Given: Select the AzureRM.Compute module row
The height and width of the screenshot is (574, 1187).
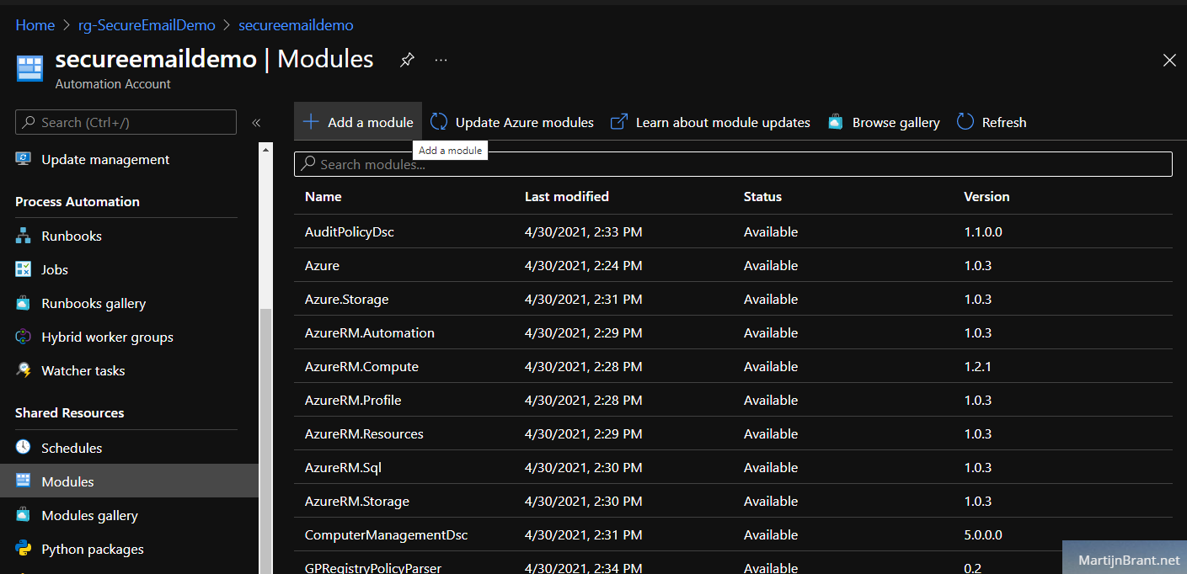Looking at the screenshot, I should (733, 366).
